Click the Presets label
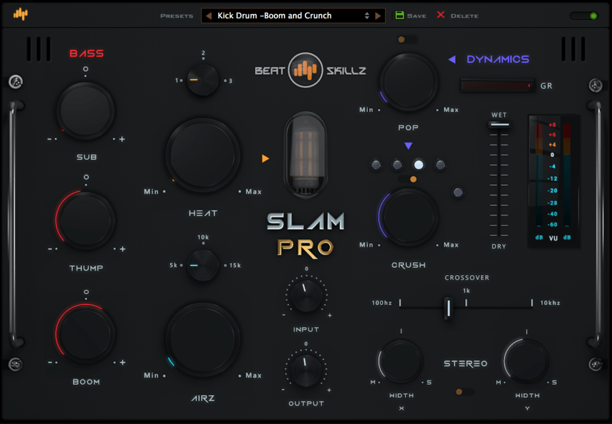612x424 pixels. coord(177,16)
